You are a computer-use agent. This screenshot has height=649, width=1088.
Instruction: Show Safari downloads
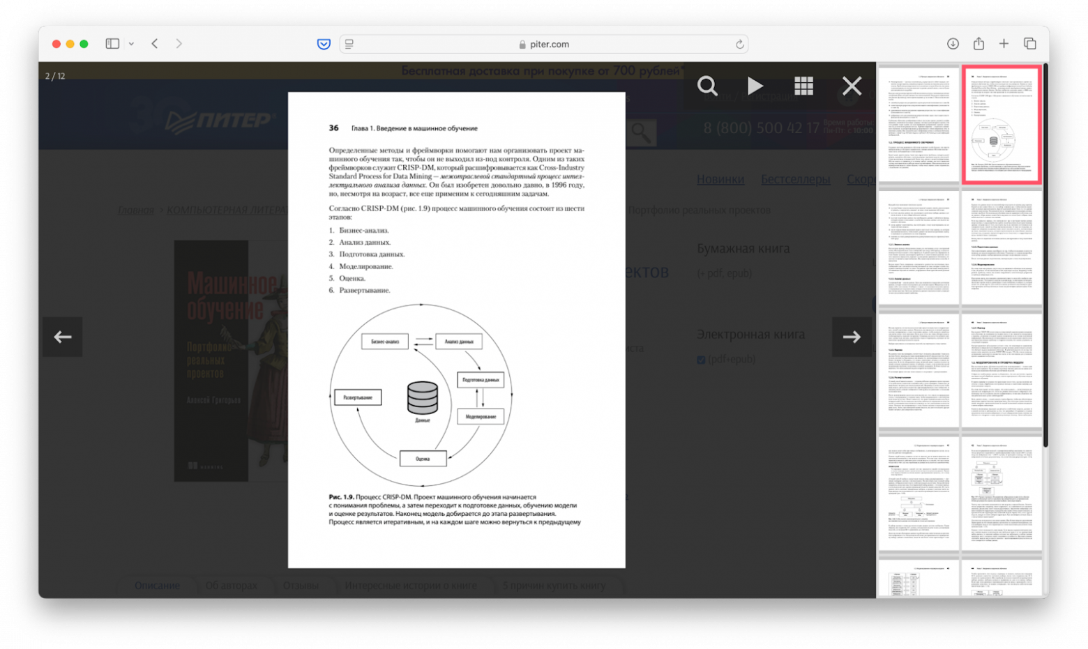pos(953,43)
